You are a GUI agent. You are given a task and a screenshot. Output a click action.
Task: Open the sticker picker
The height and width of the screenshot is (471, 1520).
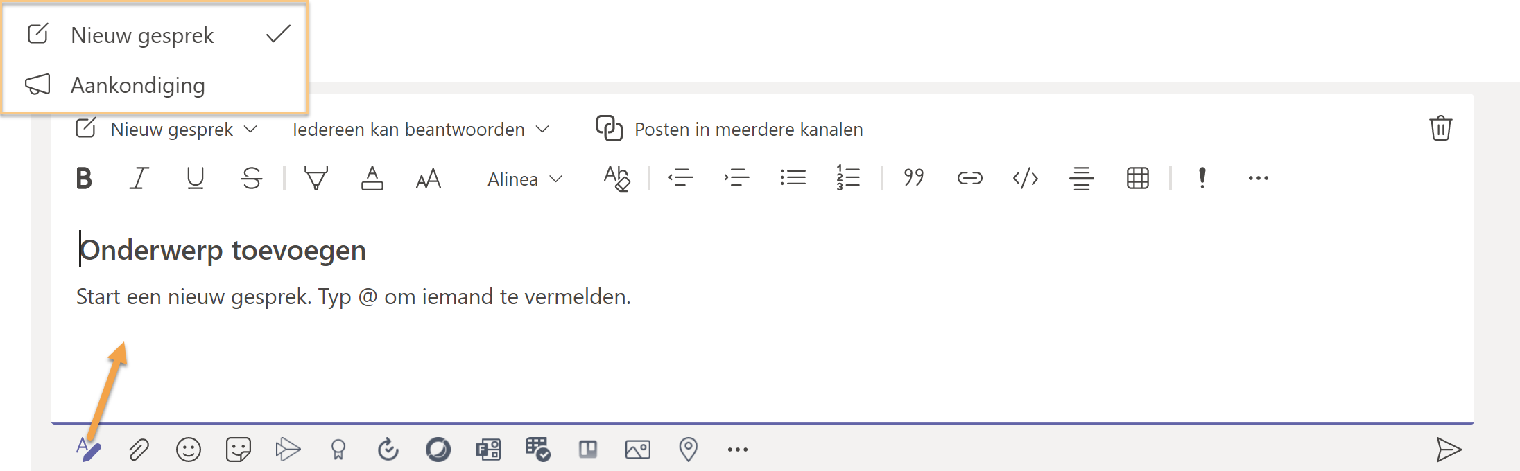[x=239, y=450]
